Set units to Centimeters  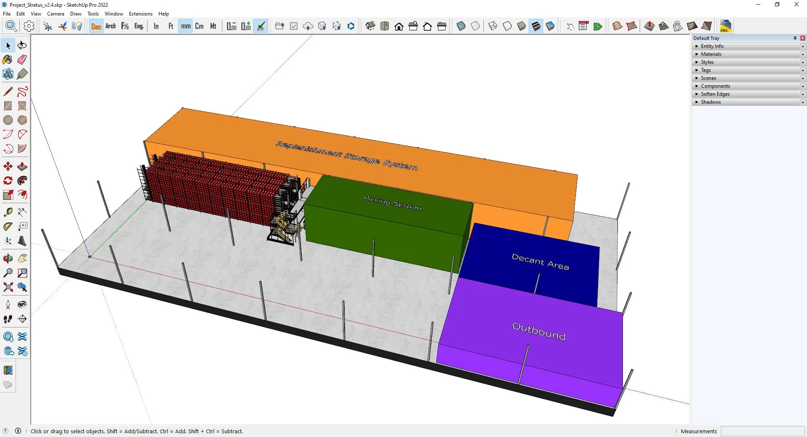[x=199, y=26]
